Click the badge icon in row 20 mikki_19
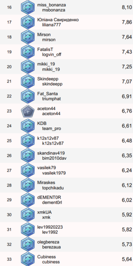 28,66
